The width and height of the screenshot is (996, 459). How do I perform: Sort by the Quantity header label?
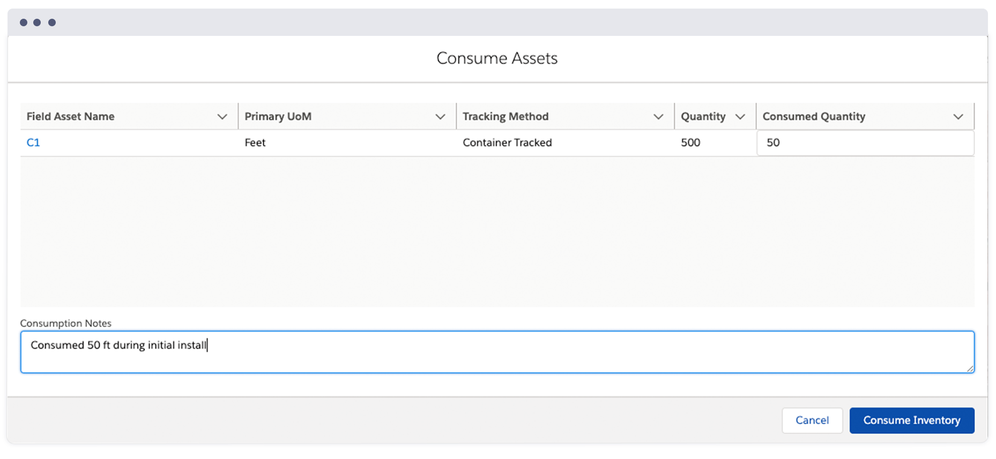(x=703, y=117)
